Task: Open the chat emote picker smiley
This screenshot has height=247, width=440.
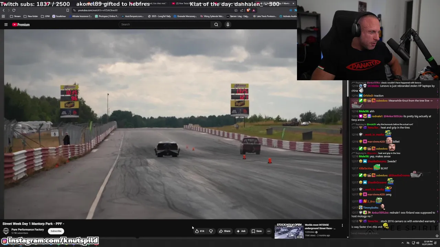Action: 437,236
